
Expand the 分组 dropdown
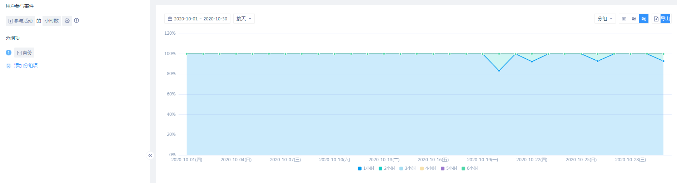(605, 19)
